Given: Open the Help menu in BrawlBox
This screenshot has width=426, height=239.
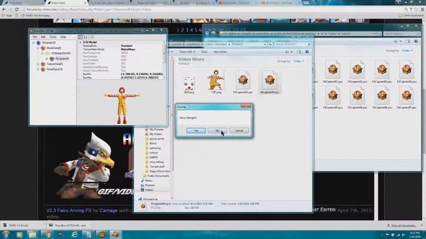Looking at the screenshot, I should 63,37.
